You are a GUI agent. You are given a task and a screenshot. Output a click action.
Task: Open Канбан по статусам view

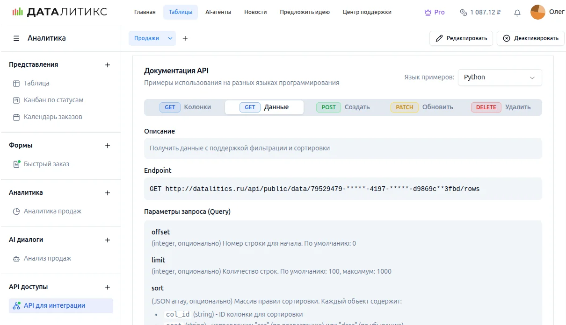(x=53, y=100)
